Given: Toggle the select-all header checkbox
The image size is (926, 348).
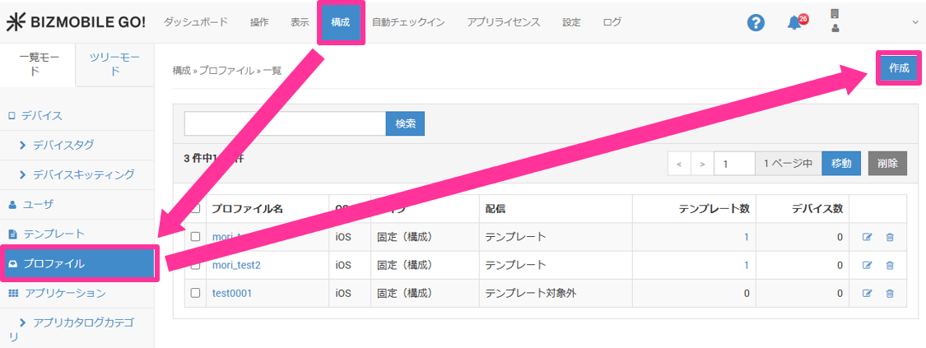Looking at the screenshot, I should click(x=195, y=208).
